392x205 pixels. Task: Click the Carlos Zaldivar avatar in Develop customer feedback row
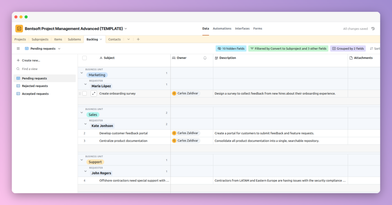point(174,133)
